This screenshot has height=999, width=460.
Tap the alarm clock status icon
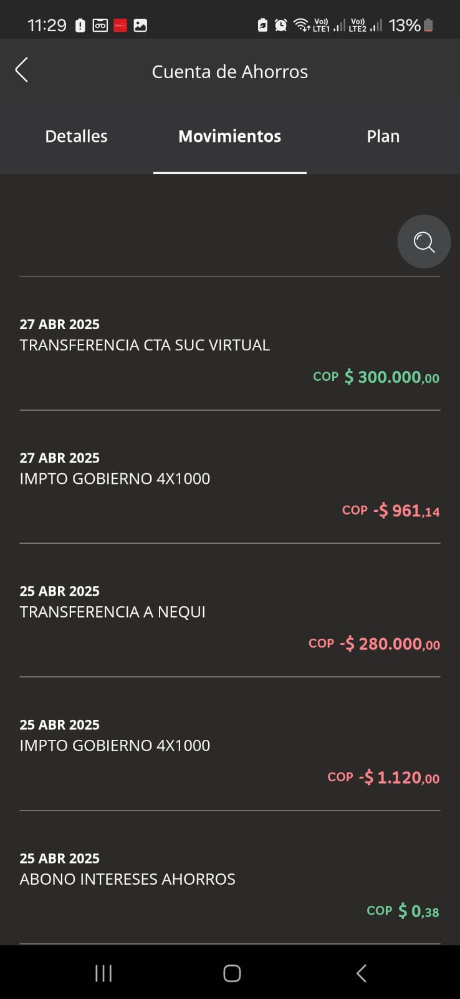(x=281, y=25)
